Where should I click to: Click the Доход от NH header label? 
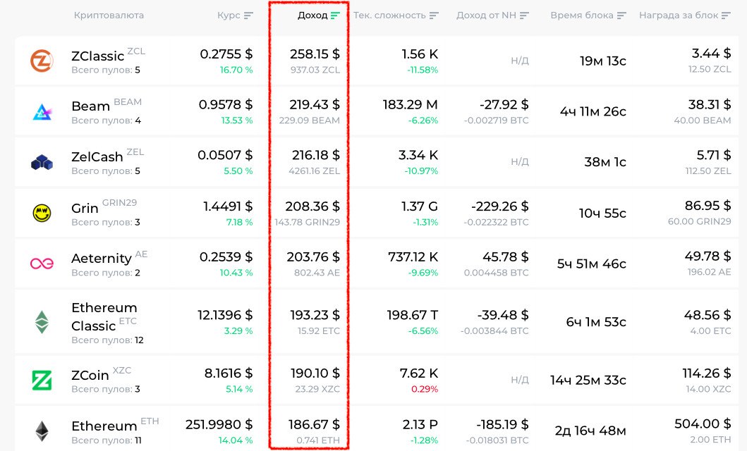[x=487, y=16]
